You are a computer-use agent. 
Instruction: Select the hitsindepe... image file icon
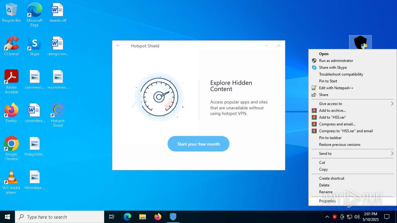click(34, 180)
